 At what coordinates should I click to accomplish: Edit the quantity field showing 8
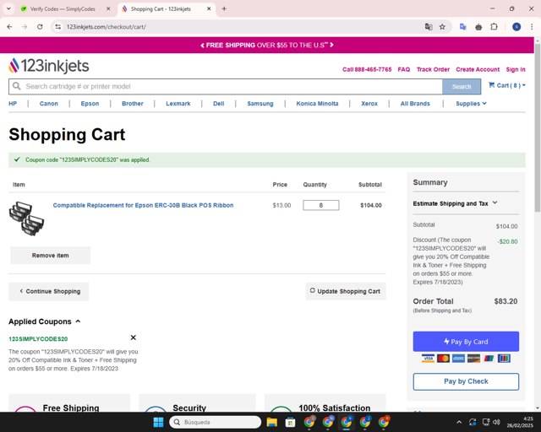[x=321, y=205]
